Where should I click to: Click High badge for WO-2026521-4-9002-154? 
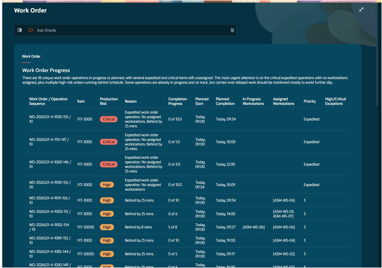tap(107, 227)
